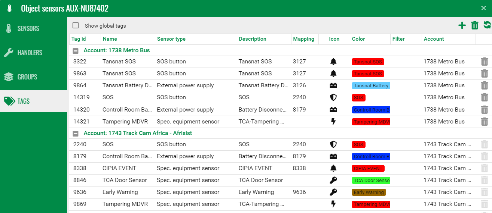Delete tag 14320 Controll Room row
Image resolution: width=492 pixels, height=213 pixels.
click(485, 110)
